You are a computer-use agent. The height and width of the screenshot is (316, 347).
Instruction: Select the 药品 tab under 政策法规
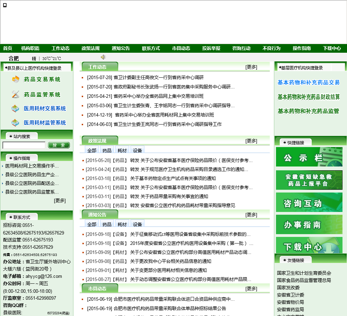pyautogui.click(x=107, y=150)
